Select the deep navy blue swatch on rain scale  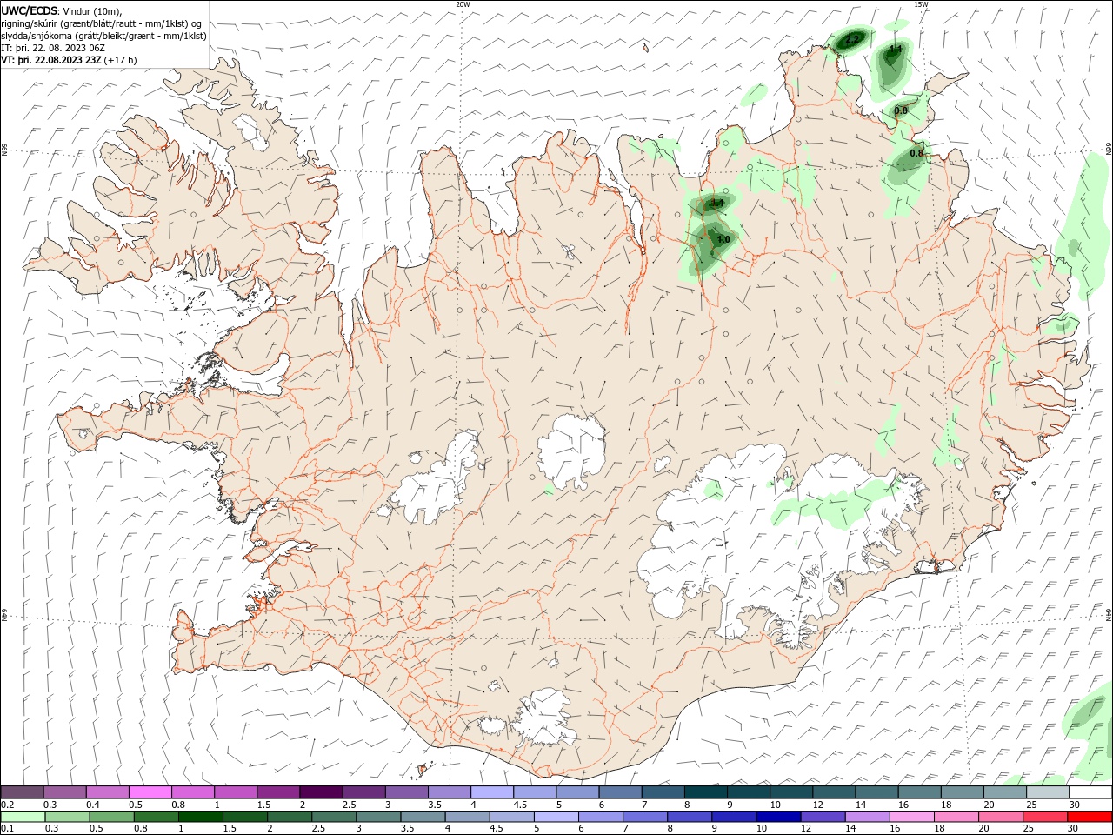(x=778, y=817)
